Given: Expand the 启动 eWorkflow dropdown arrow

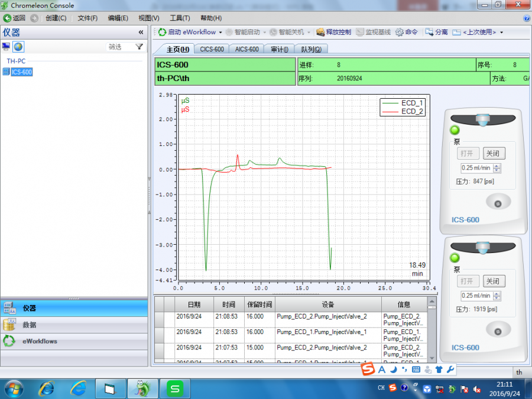Looking at the screenshot, I should pyautogui.click(x=220, y=33).
